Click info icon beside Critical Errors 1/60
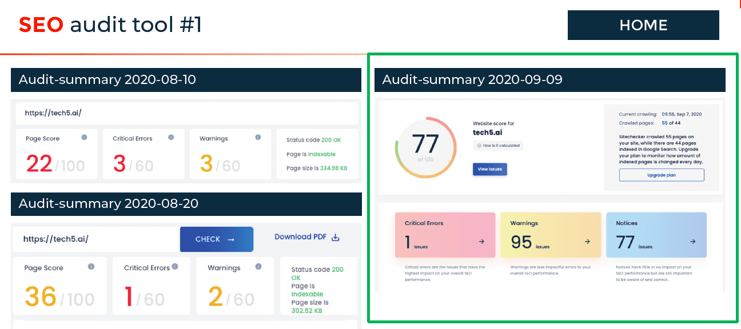 [x=175, y=266]
